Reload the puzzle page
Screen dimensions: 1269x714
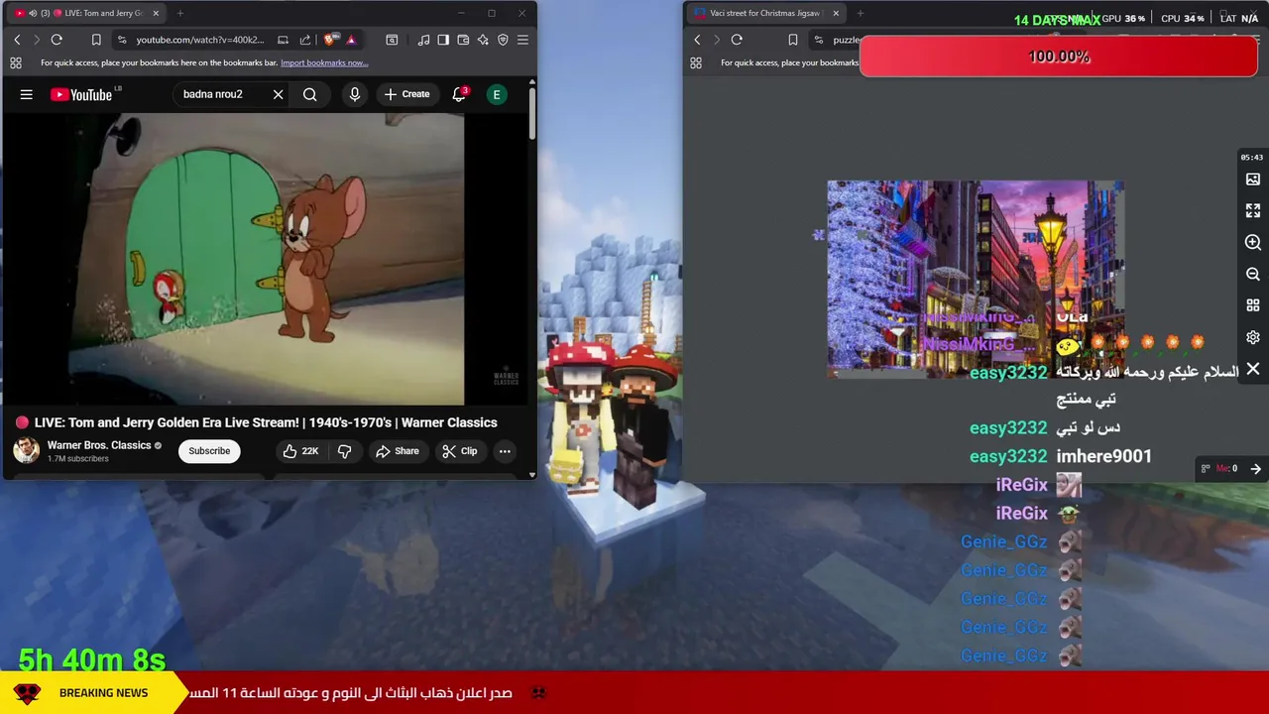737,40
